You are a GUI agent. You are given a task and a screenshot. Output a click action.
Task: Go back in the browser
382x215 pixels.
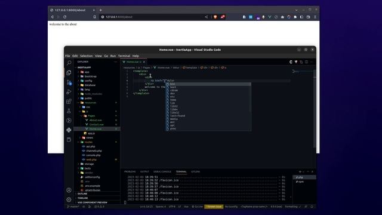click(52, 17)
